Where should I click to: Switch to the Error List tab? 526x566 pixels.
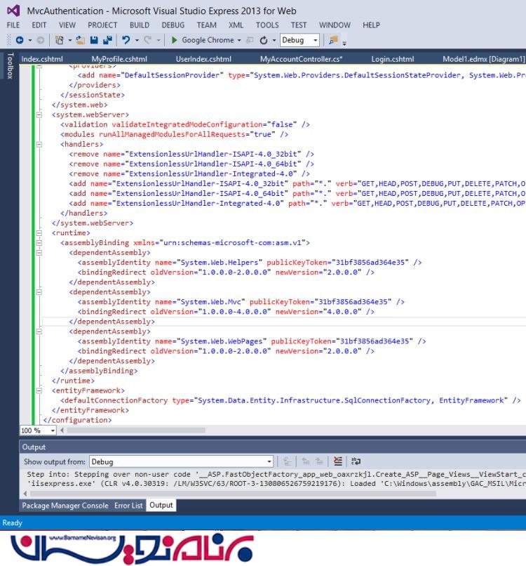click(128, 505)
